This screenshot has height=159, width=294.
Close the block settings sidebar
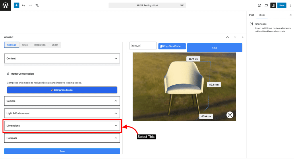click(290, 15)
